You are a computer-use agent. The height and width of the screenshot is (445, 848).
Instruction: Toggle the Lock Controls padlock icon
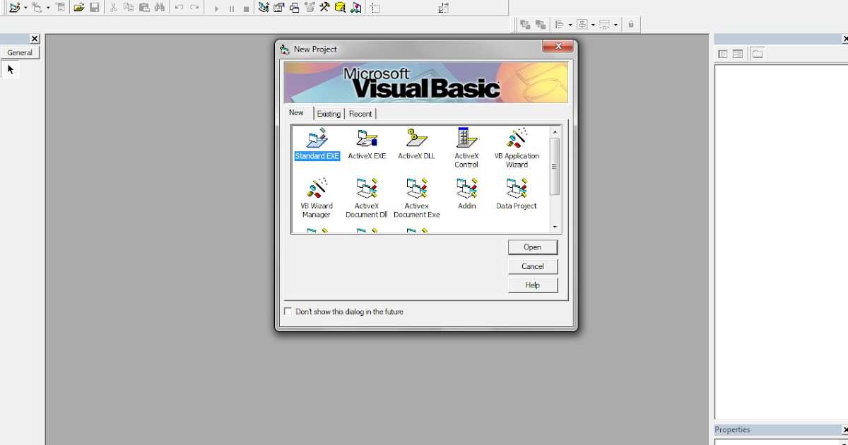tap(631, 24)
